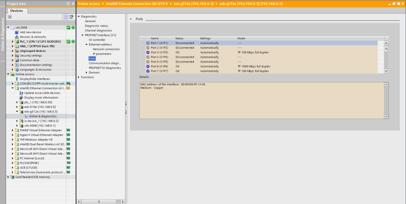Expand the plc_1 [192.168.0.30] node
This screenshot has width=406, height=204.
(x=17, y=102)
